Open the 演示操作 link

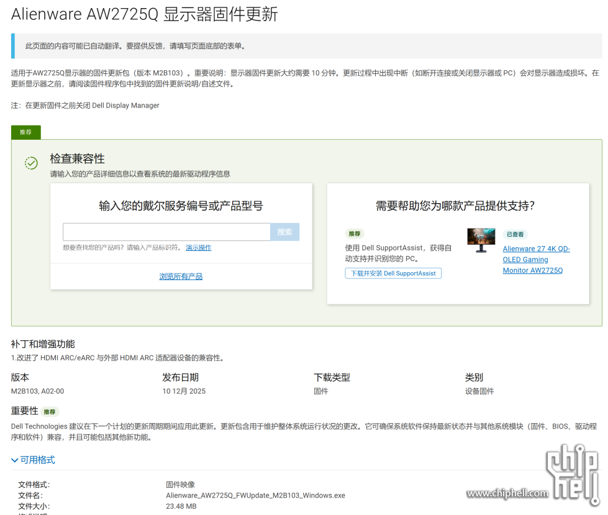pos(198,248)
